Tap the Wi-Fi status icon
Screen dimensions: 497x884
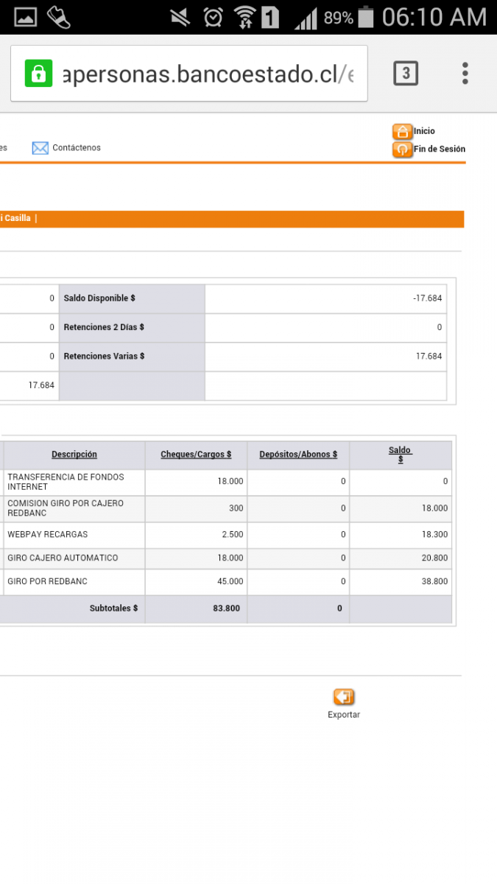pos(244,17)
